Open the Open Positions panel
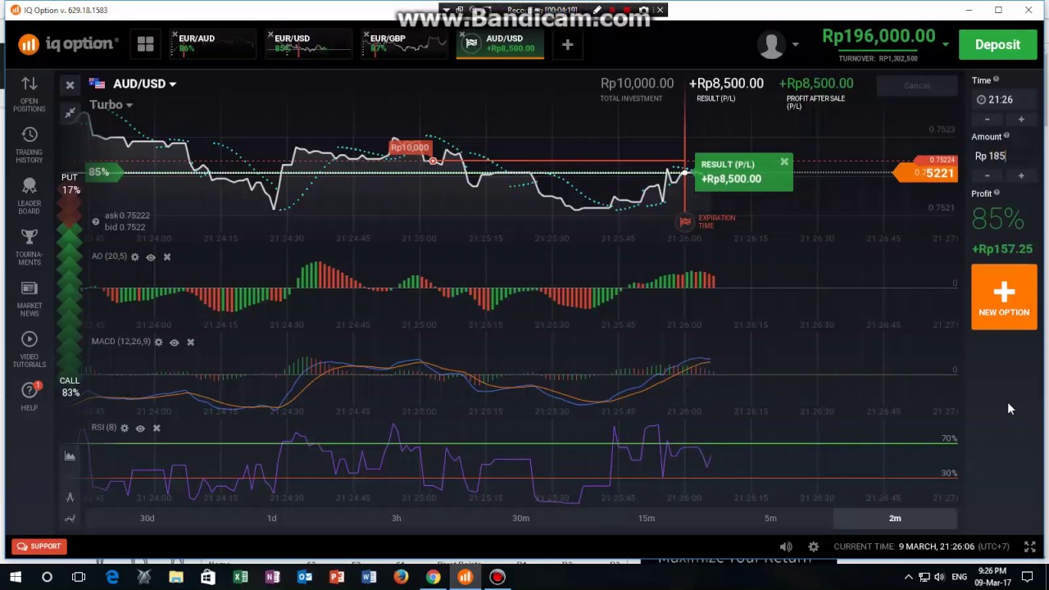The height and width of the screenshot is (590, 1049). click(29, 93)
